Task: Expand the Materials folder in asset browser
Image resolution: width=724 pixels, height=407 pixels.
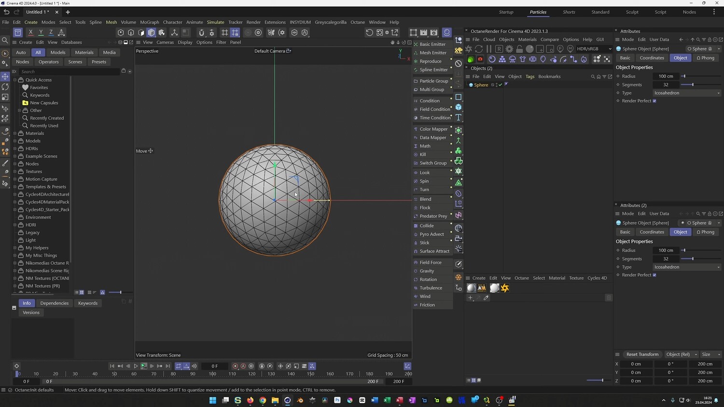Action: [x=14, y=134]
